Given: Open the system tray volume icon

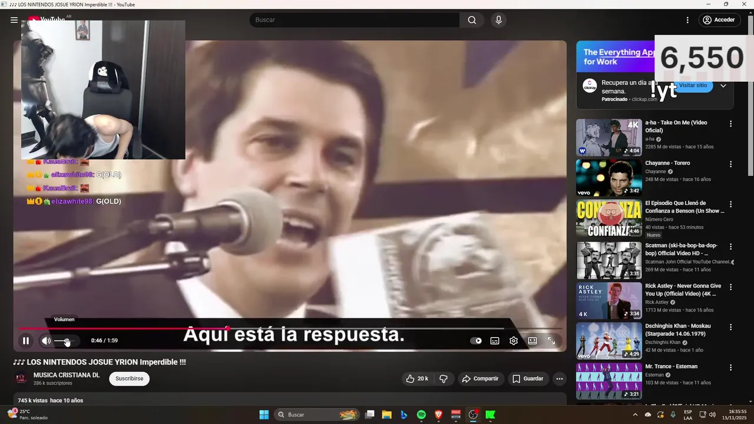Looking at the screenshot, I should (x=712, y=415).
